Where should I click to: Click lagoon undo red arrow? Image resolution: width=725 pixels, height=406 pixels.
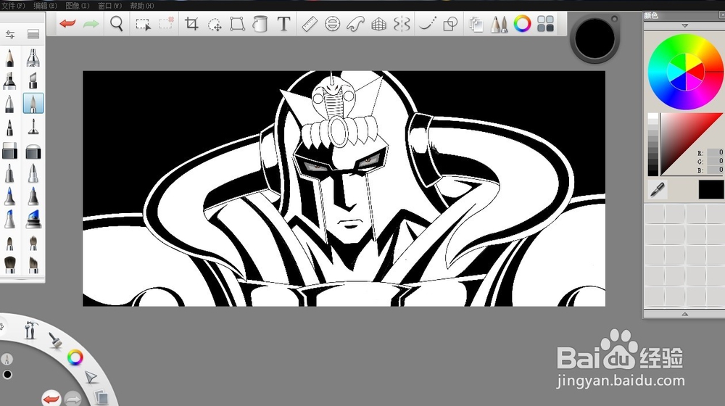tap(51, 399)
